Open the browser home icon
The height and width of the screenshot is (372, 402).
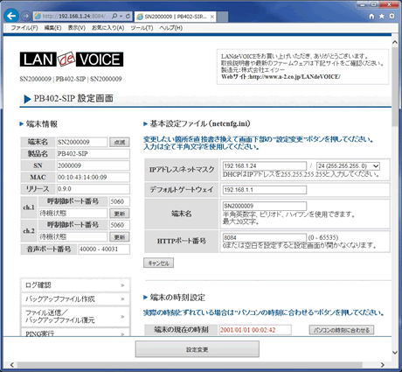click(x=371, y=16)
